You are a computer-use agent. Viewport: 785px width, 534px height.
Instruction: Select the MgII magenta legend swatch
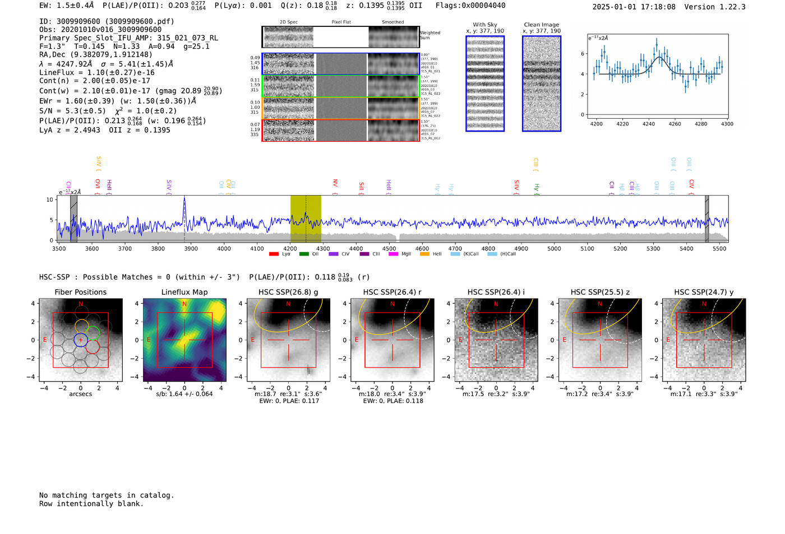[x=392, y=254]
